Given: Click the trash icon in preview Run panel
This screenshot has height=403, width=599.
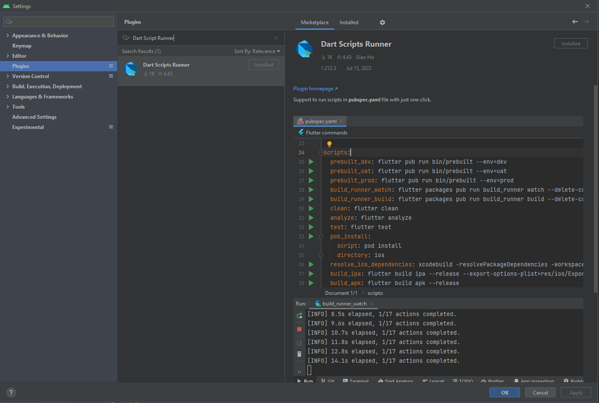Looking at the screenshot, I should (x=299, y=354).
